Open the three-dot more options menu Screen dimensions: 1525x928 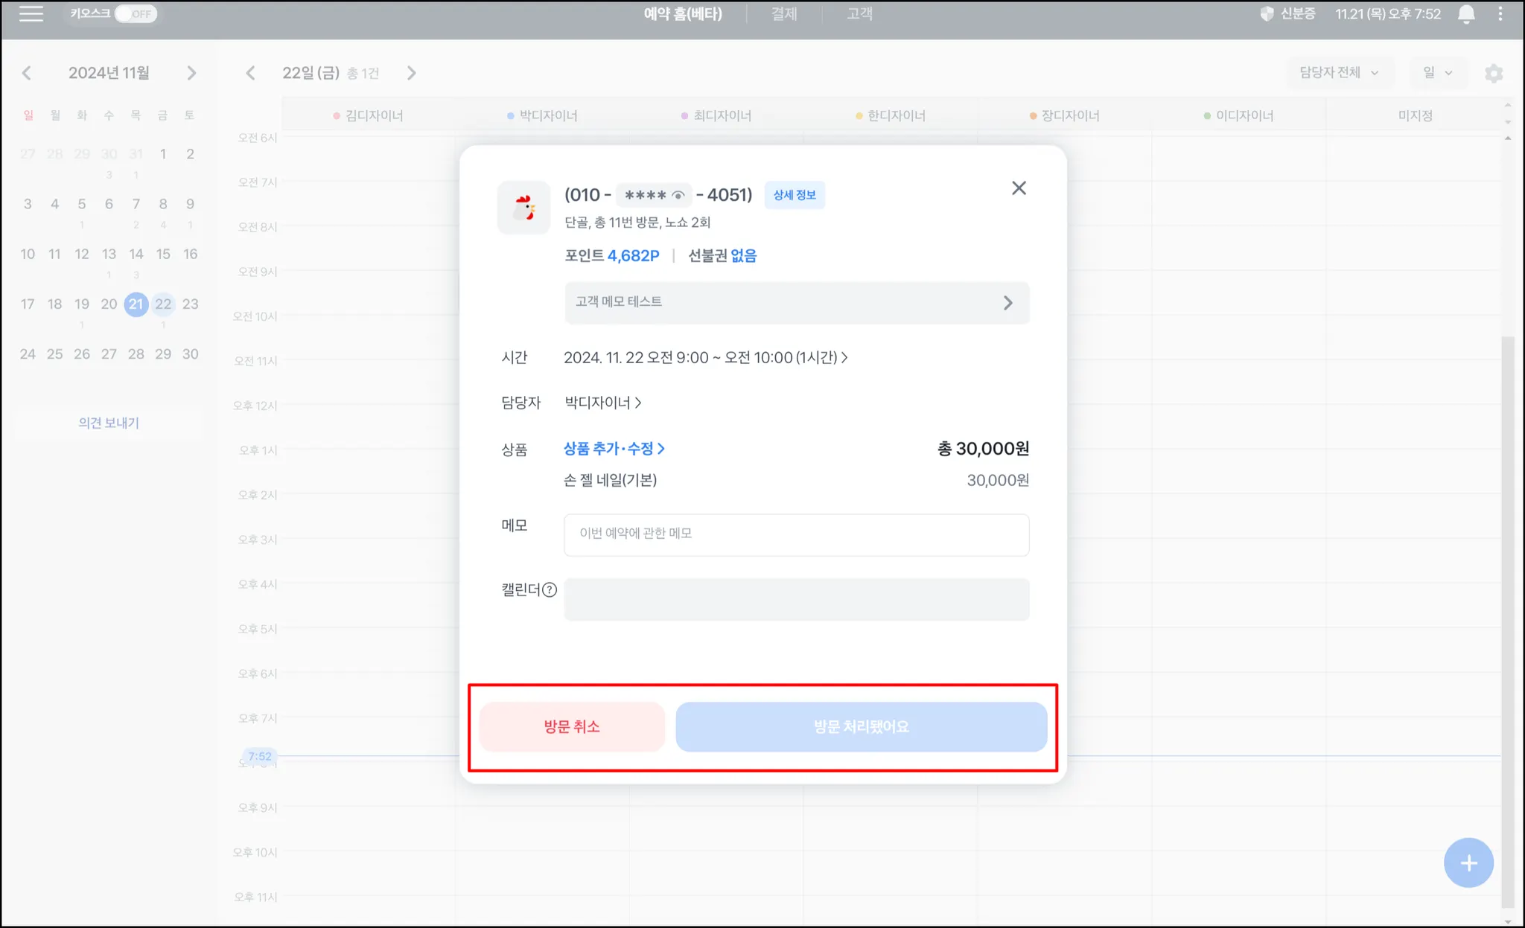tap(1500, 14)
